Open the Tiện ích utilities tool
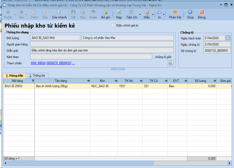 pyautogui.click(x=132, y=12)
